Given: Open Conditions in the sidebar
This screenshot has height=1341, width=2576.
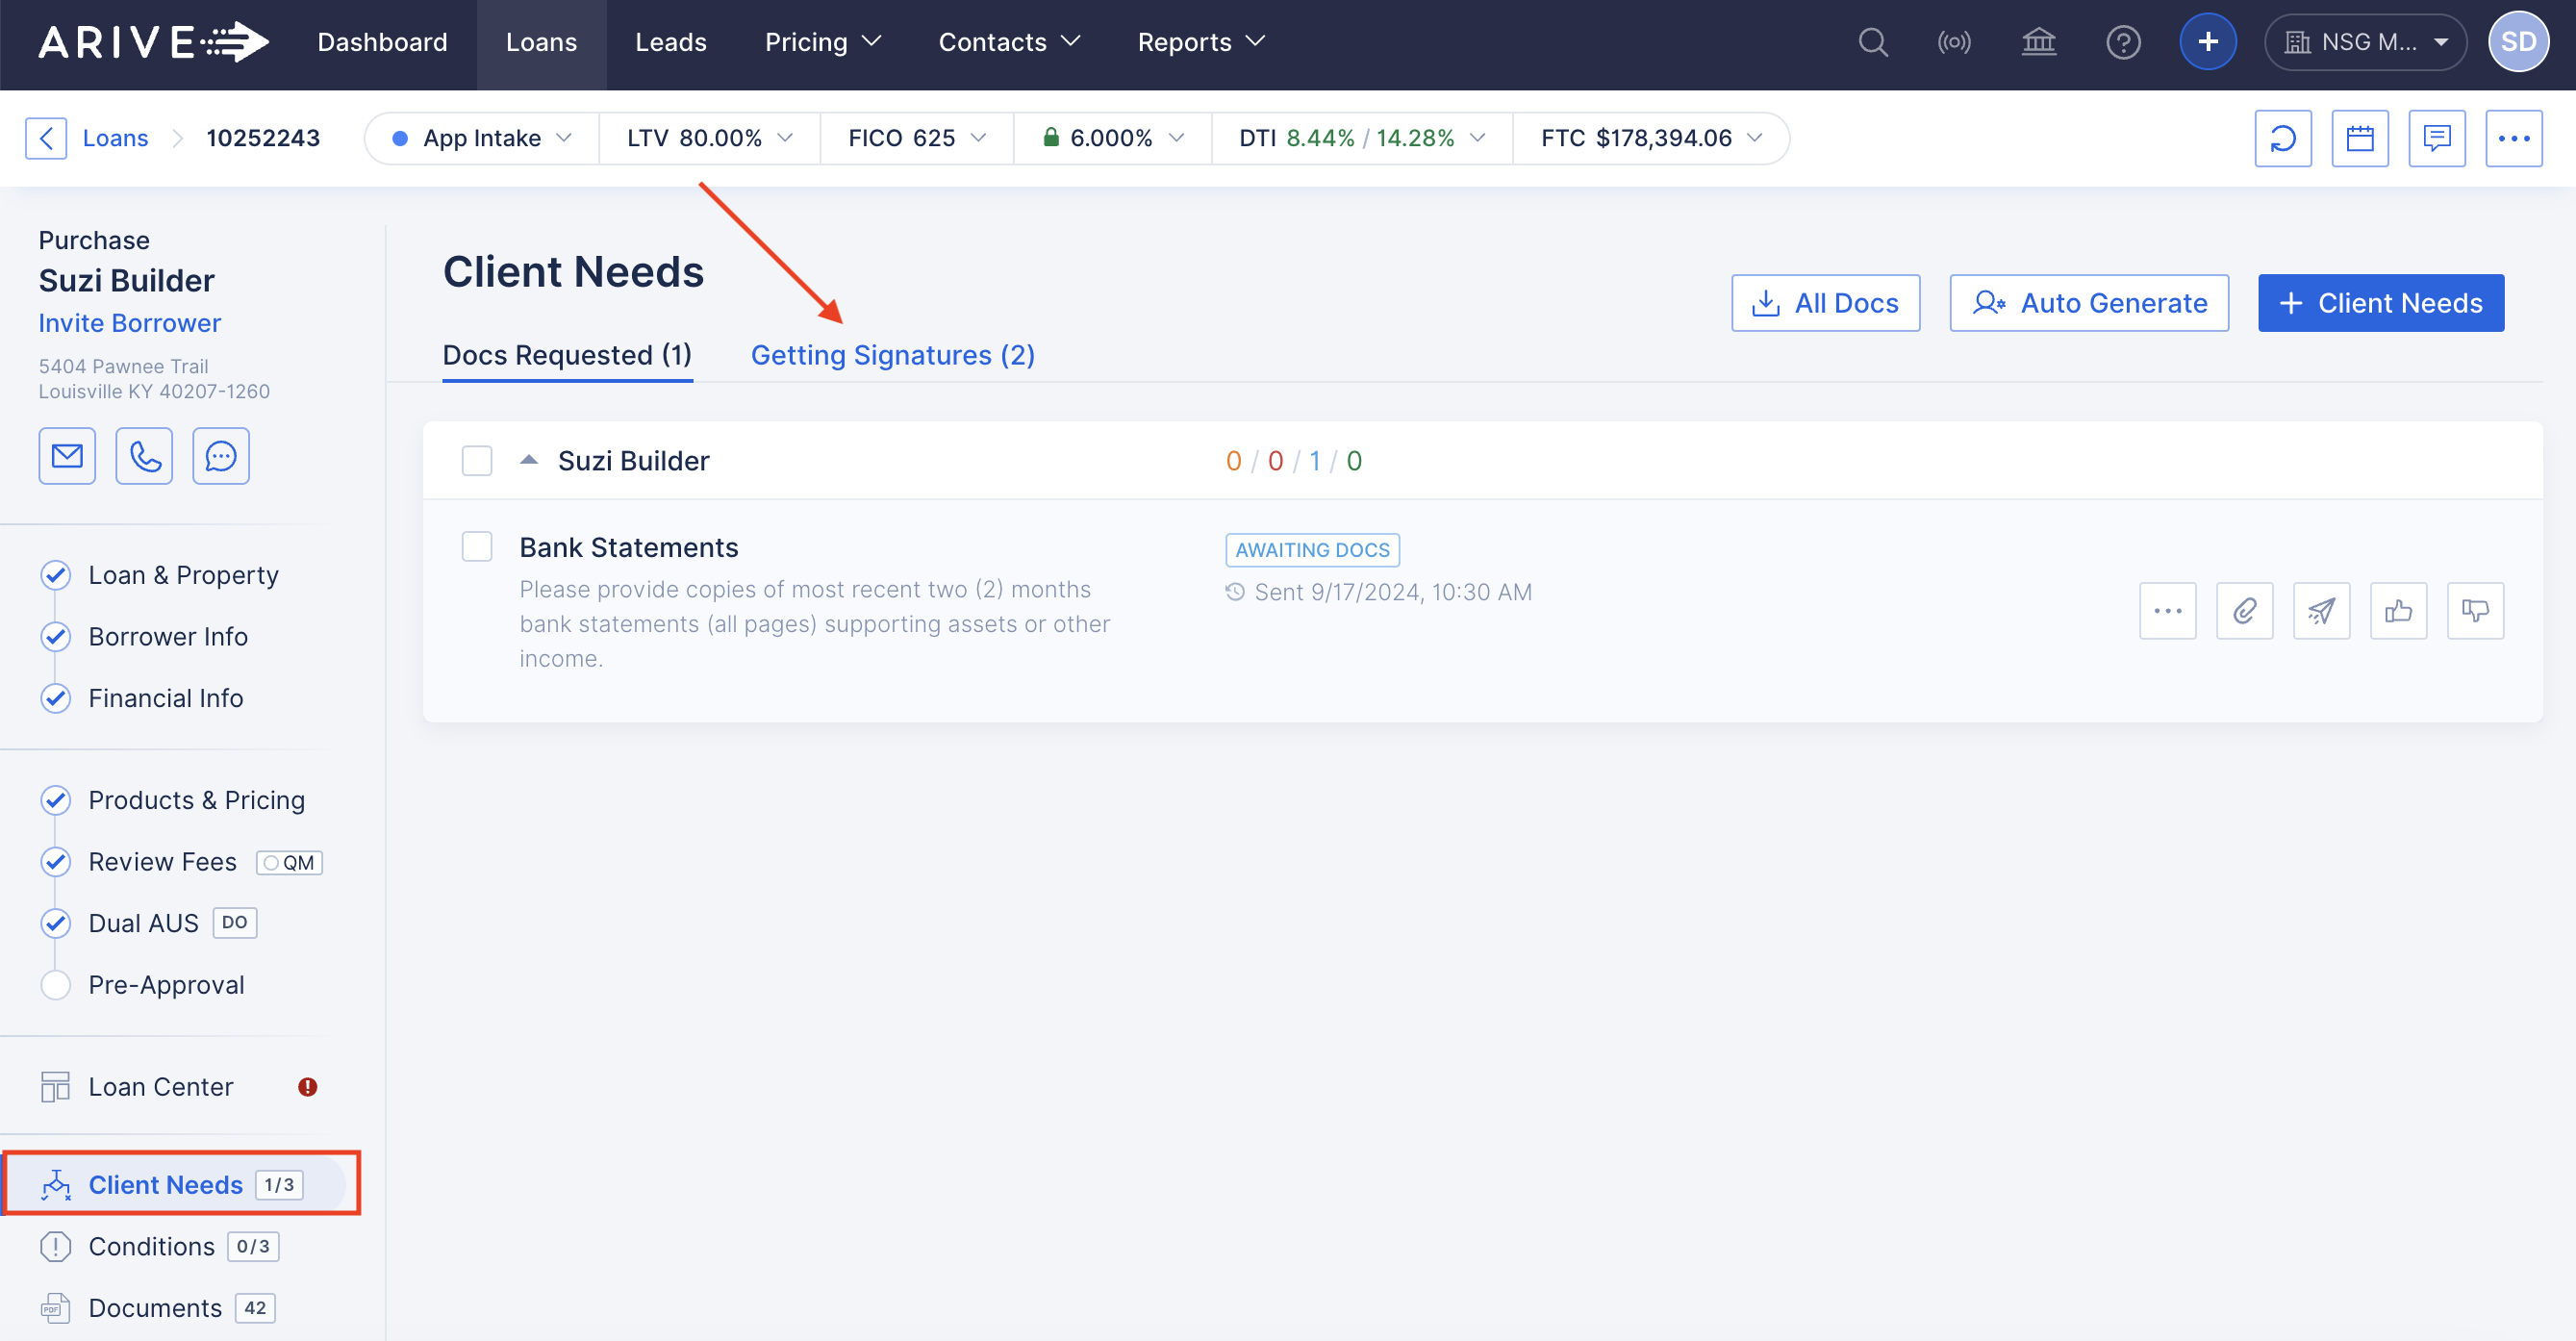Looking at the screenshot, I should [151, 1246].
